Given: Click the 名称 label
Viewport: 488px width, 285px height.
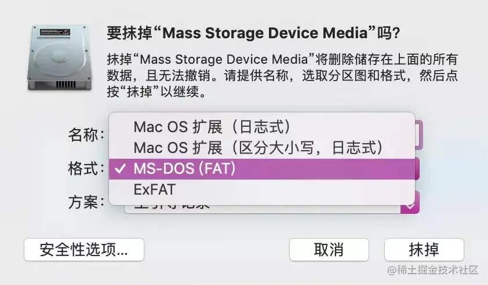Looking at the screenshot, I should (x=85, y=135).
